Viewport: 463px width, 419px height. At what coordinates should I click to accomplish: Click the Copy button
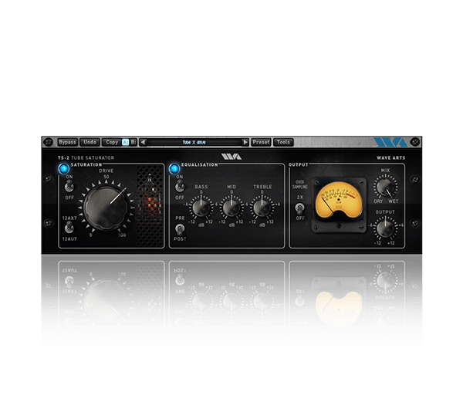coord(112,142)
